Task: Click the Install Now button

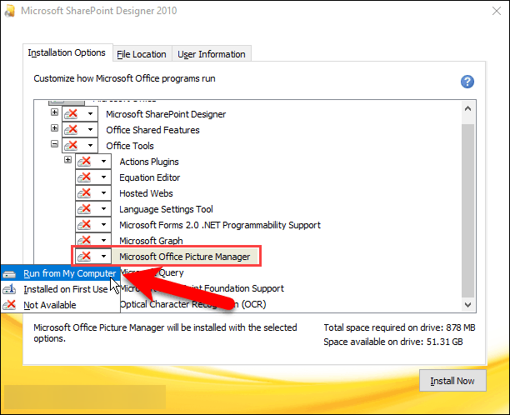Action: (x=452, y=381)
